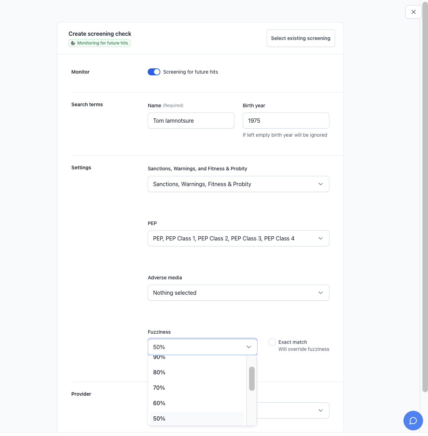Close the screening dialog with the X icon

coord(413,12)
